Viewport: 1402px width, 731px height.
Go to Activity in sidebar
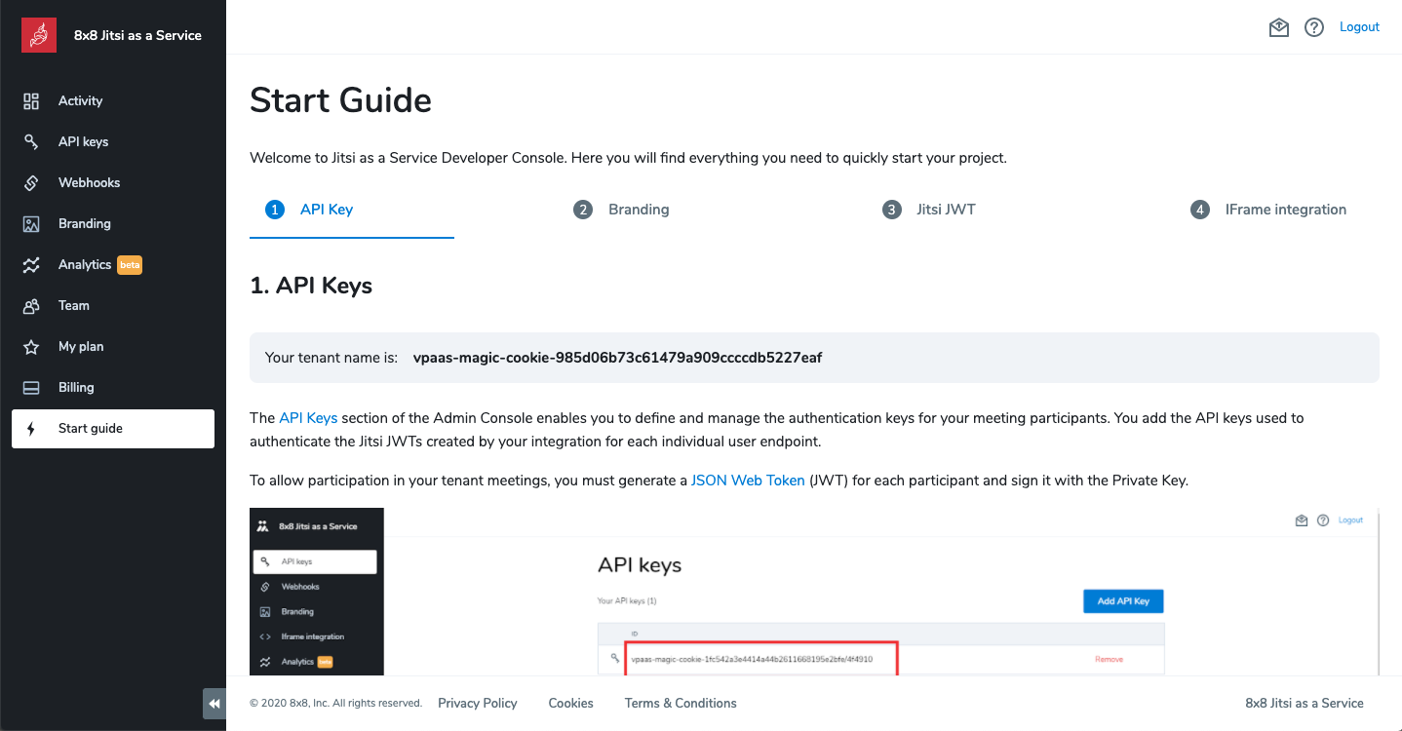pyautogui.click(x=113, y=101)
